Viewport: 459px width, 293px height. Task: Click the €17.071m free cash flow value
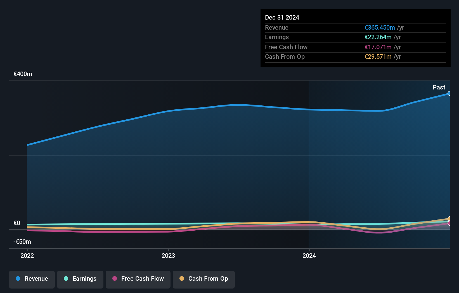[378, 47]
